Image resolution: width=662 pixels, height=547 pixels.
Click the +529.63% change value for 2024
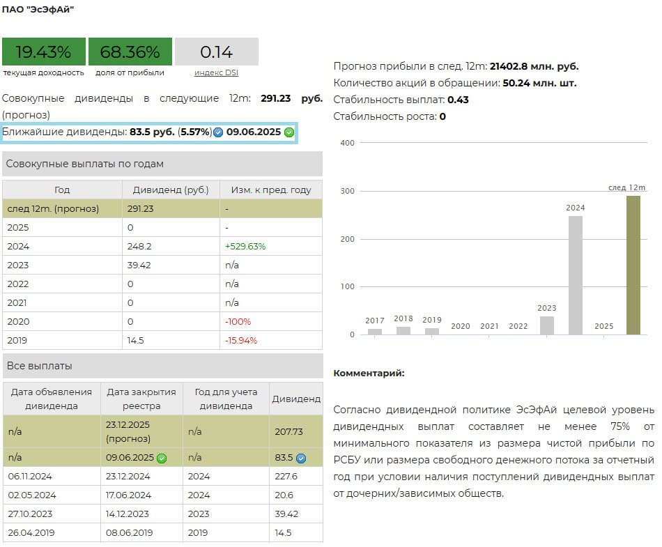pos(245,246)
